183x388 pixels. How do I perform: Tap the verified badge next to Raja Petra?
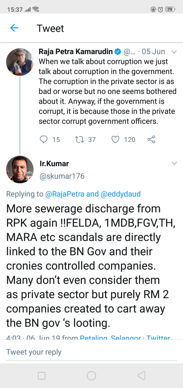click(x=118, y=52)
